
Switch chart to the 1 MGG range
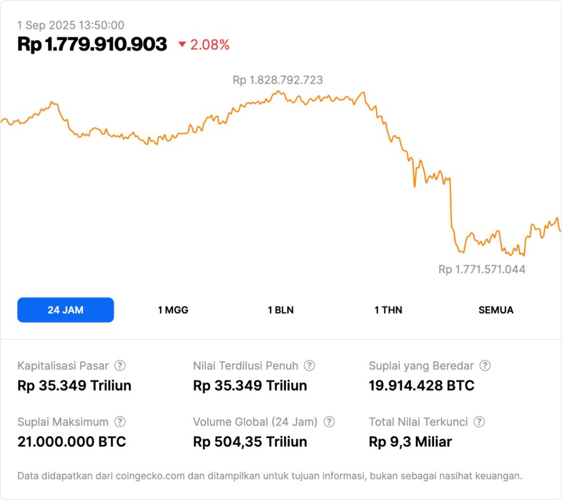173,310
